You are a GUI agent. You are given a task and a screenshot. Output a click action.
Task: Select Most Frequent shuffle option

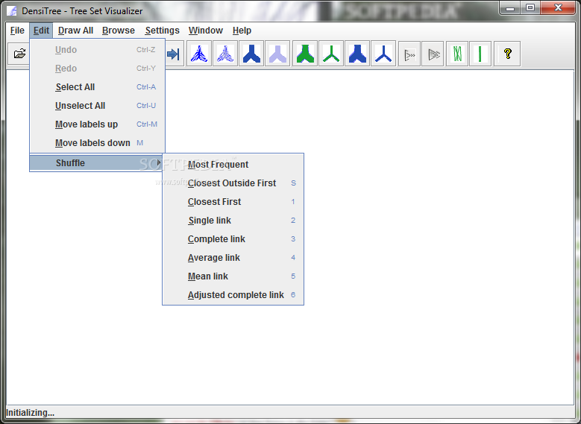pos(233,165)
